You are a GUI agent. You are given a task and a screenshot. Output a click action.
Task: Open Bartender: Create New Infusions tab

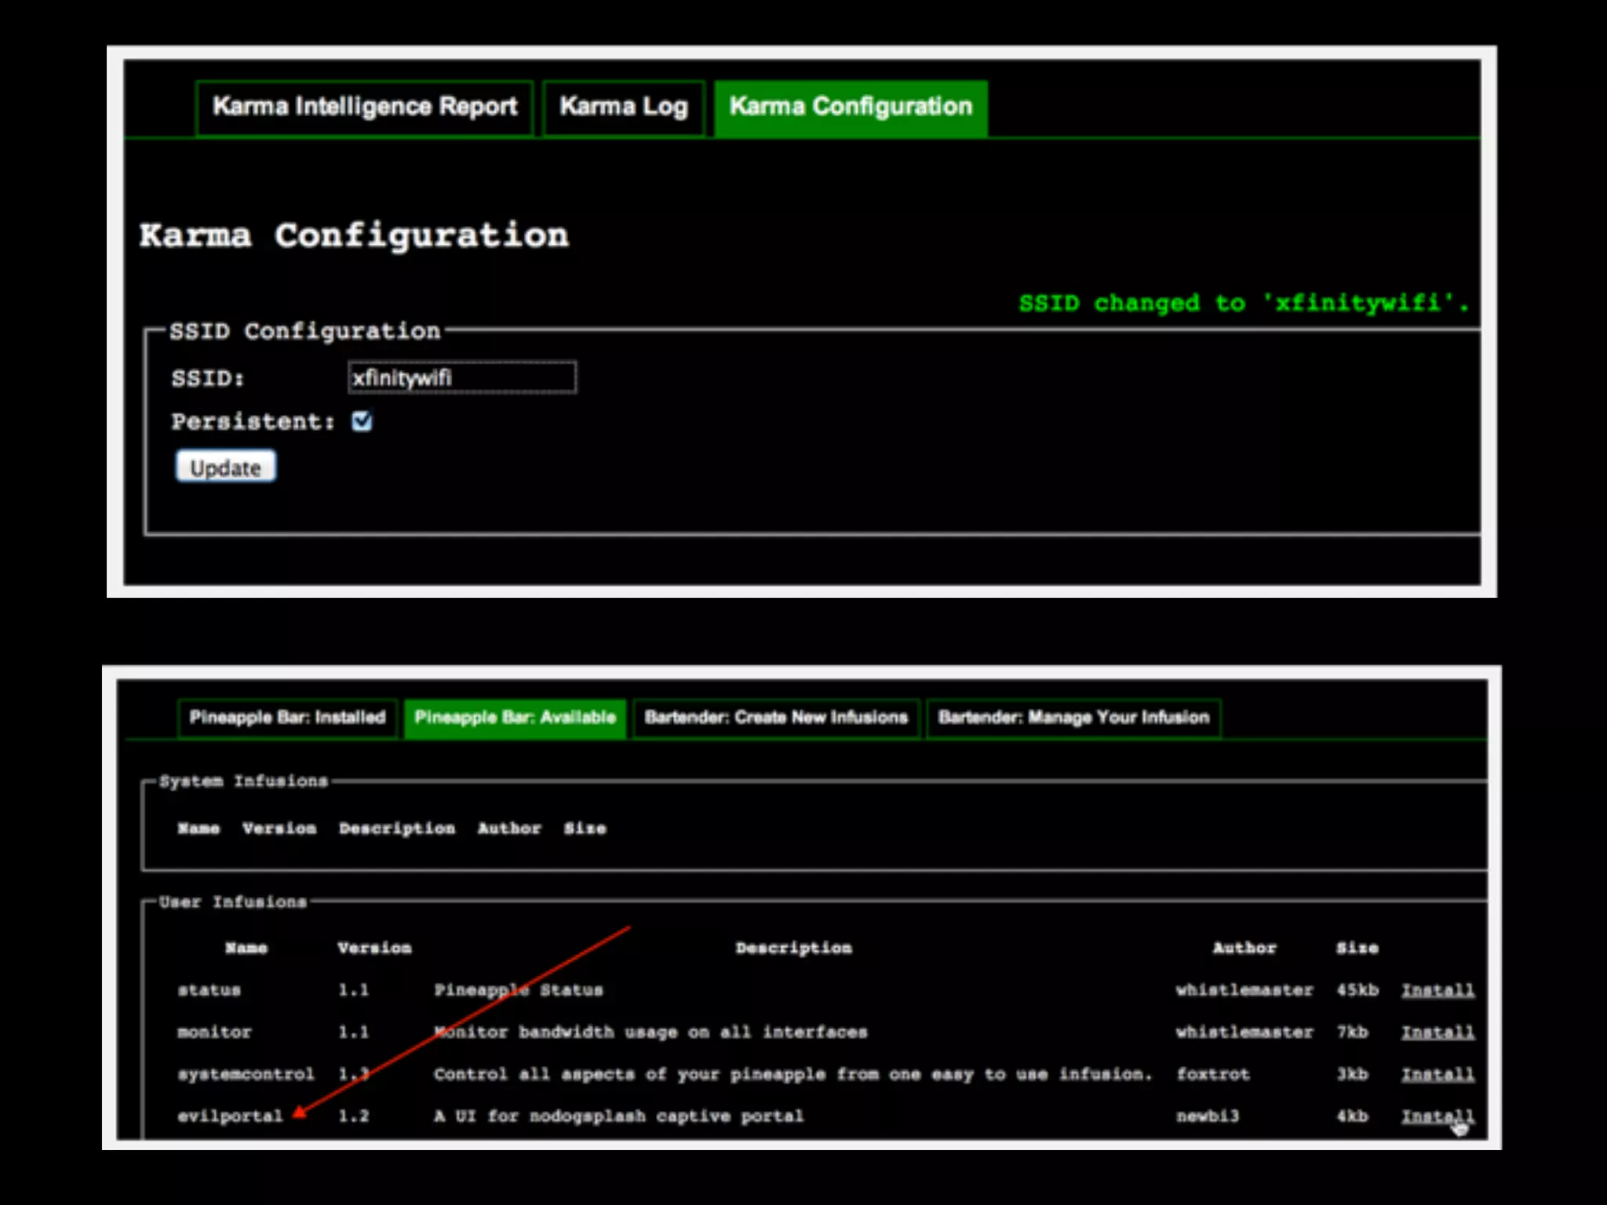tap(775, 718)
